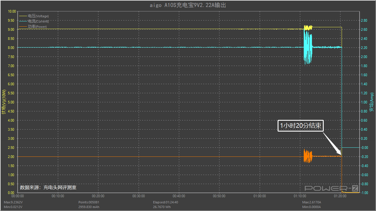
Task: Toggle the 电压 (Voltage) legend entry
Action: point(38,16)
